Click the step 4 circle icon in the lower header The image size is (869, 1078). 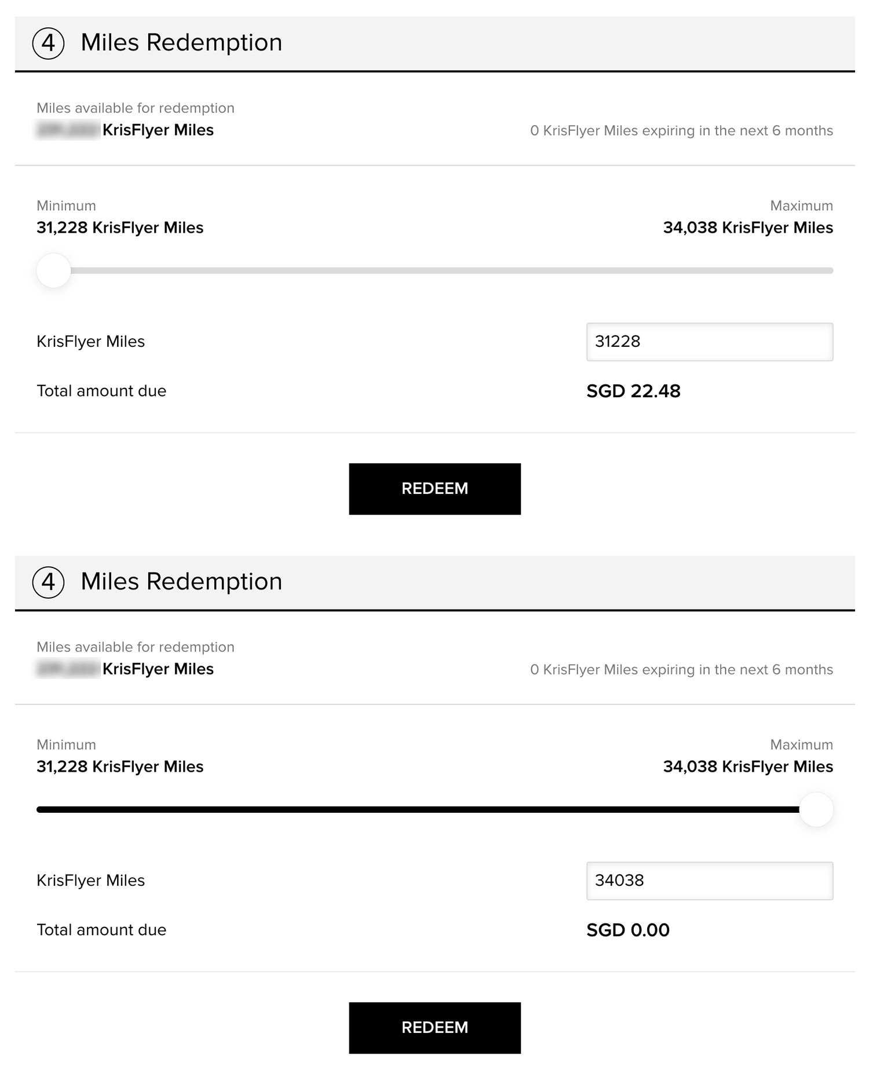pos(48,582)
